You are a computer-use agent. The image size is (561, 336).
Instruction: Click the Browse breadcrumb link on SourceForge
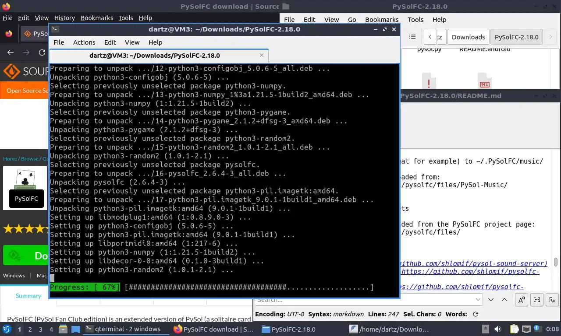pos(30,159)
